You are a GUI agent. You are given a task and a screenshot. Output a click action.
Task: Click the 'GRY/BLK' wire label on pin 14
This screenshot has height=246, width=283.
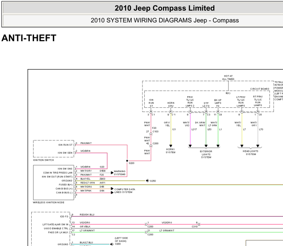[85, 227]
